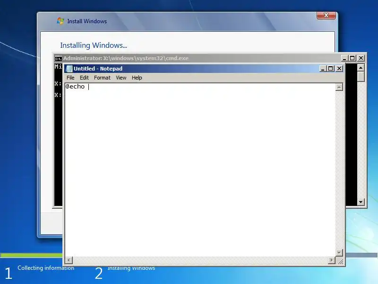Open the Help menu in Notepad
Viewport: 378px width, 284px height.
[x=137, y=78]
